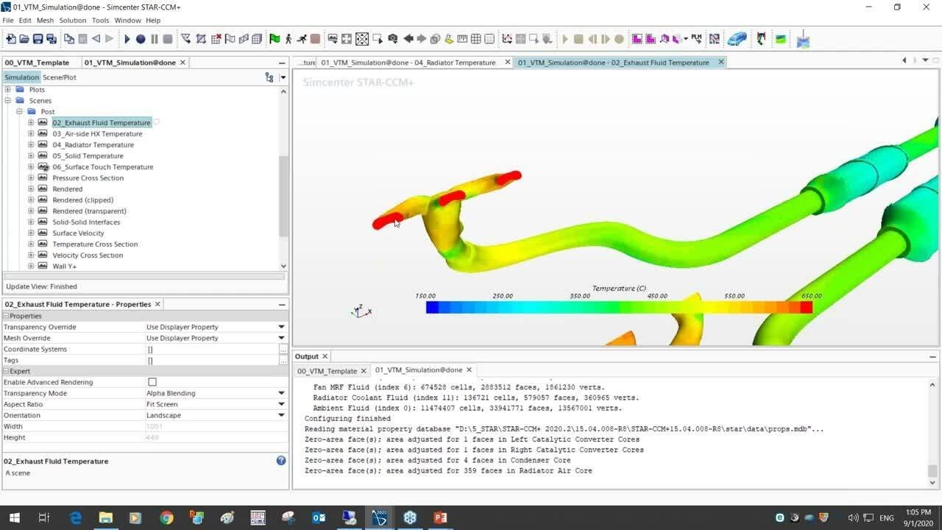Image resolution: width=942 pixels, height=530 pixels.
Task: Click the Coordinate Systems ellipsis button
Action: click(x=283, y=349)
